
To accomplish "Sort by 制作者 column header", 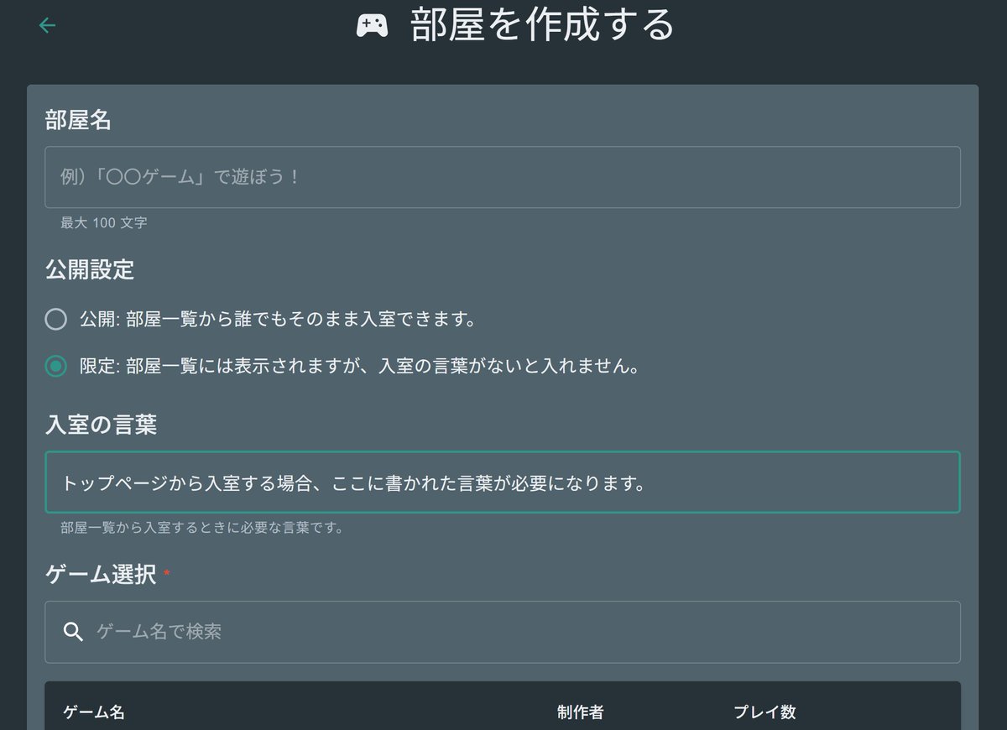I will tap(581, 712).
